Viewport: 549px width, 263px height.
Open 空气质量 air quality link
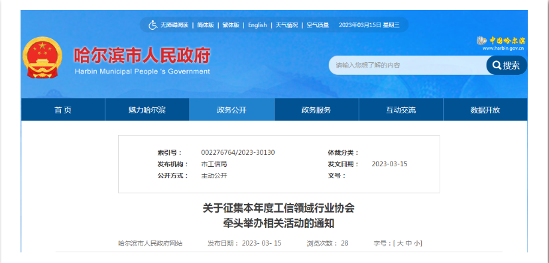(318, 25)
